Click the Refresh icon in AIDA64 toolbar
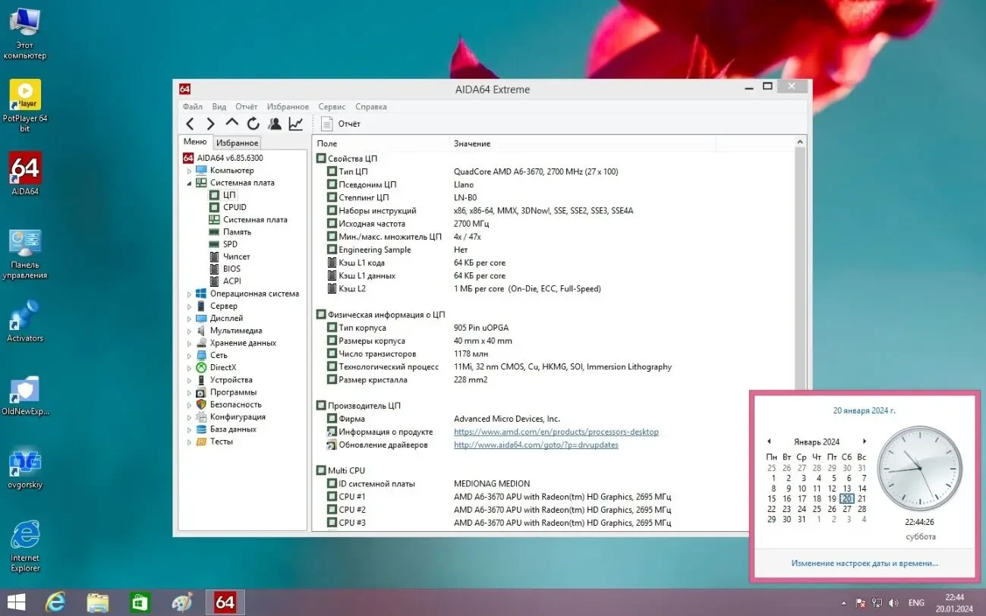Image resolution: width=986 pixels, height=616 pixels. (253, 123)
